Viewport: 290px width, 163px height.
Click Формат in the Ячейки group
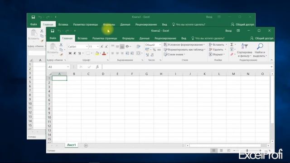coord(217,54)
